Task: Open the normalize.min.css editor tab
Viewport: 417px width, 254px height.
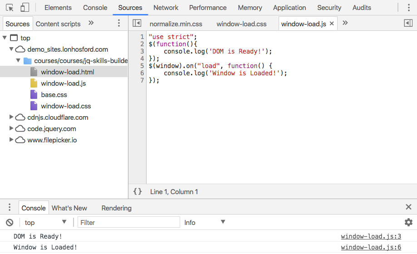Action: (176, 24)
